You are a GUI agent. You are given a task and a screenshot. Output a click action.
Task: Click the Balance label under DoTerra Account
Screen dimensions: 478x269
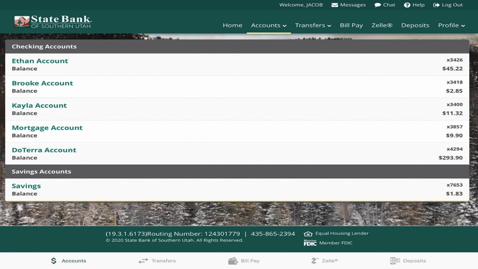[24, 158]
